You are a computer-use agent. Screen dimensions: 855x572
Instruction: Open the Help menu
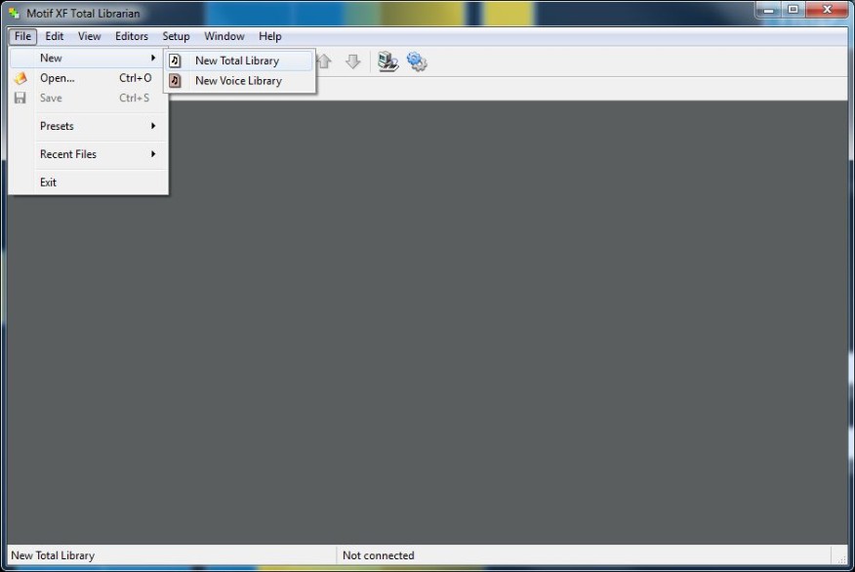(270, 36)
